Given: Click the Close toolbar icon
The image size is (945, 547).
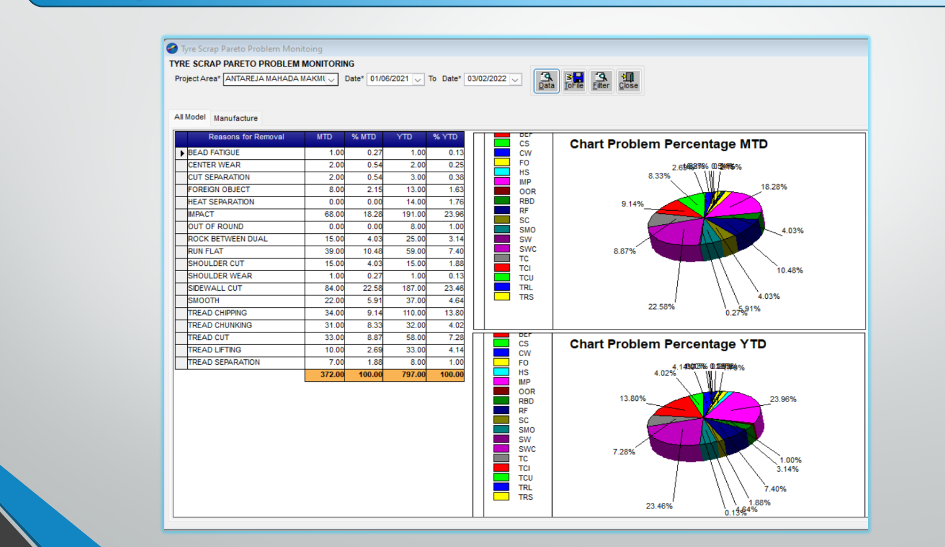Looking at the screenshot, I should 629,81.
